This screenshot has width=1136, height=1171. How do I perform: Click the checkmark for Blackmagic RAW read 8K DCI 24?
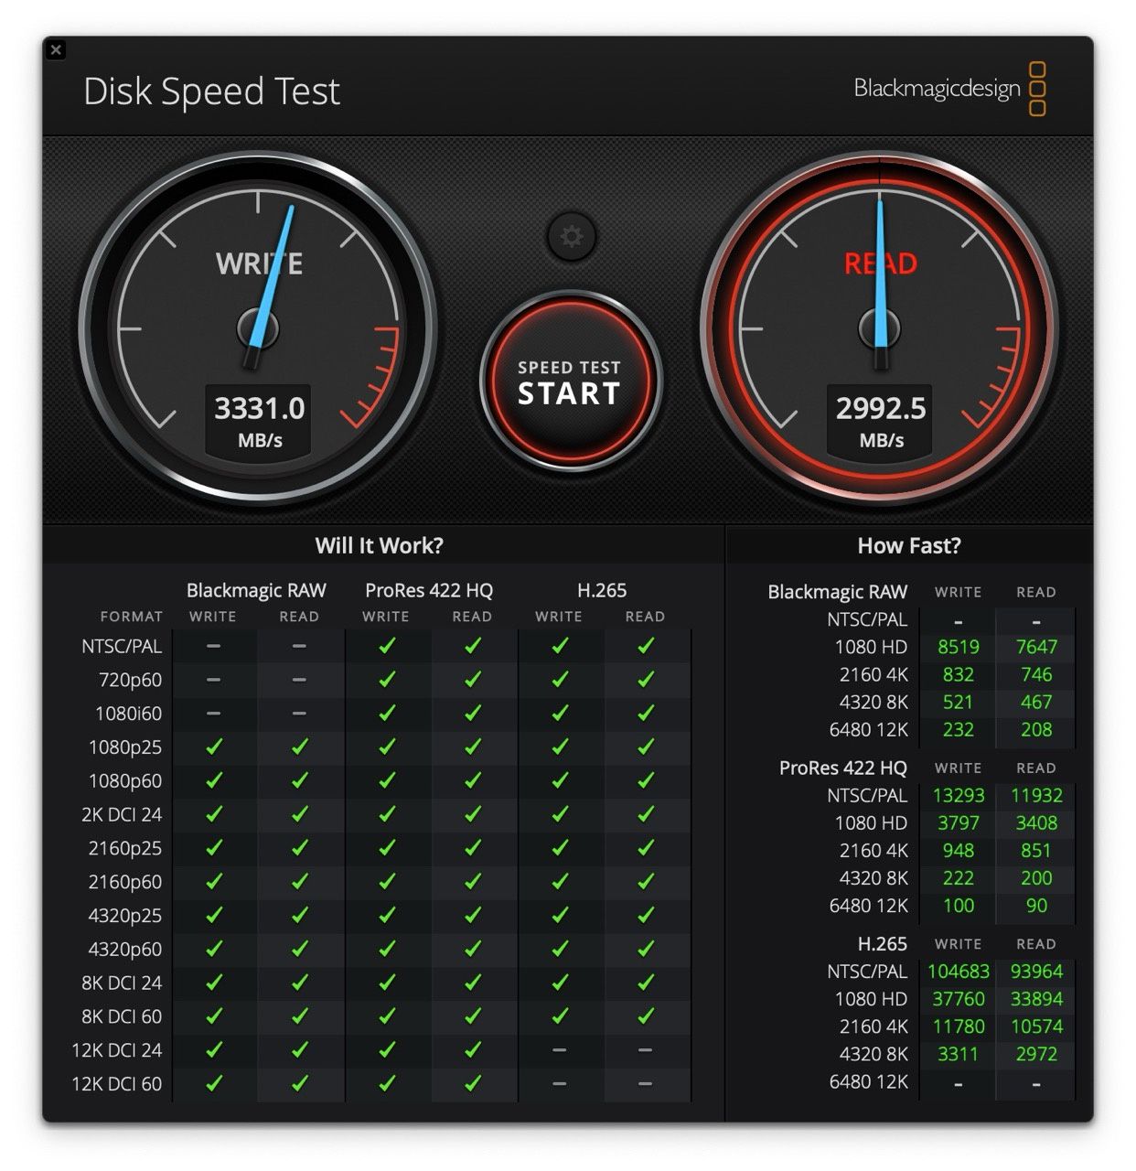299,983
